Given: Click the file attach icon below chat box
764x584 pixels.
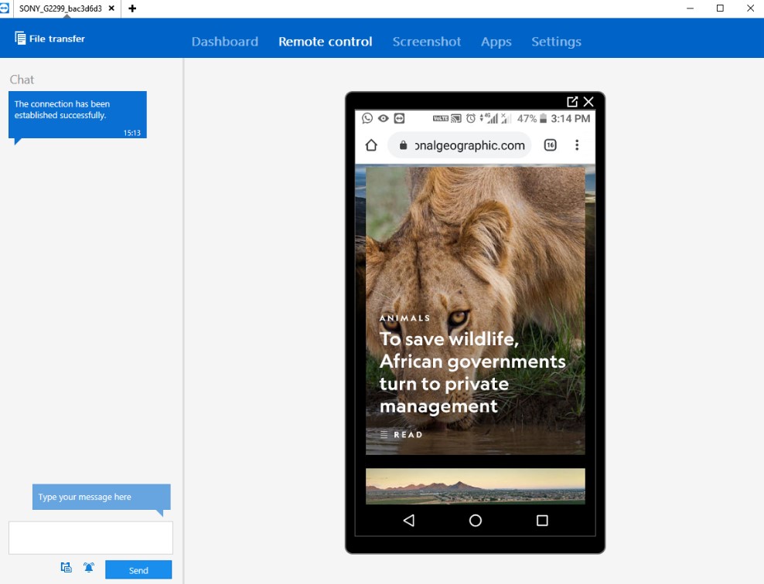Looking at the screenshot, I should [67, 567].
